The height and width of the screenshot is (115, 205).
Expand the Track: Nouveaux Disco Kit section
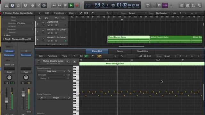click(x=4, y=39)
